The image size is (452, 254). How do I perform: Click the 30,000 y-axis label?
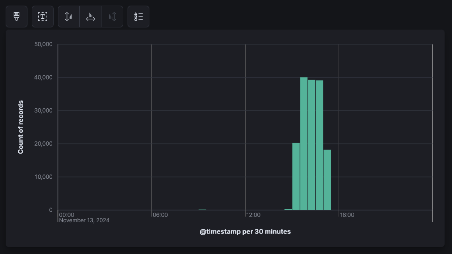[x=43, y=110]
